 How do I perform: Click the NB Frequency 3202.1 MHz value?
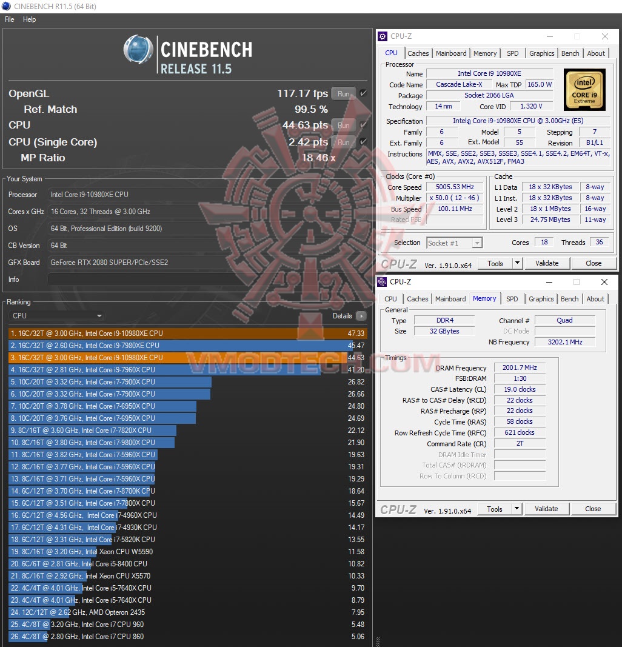[x=564, y=342]
